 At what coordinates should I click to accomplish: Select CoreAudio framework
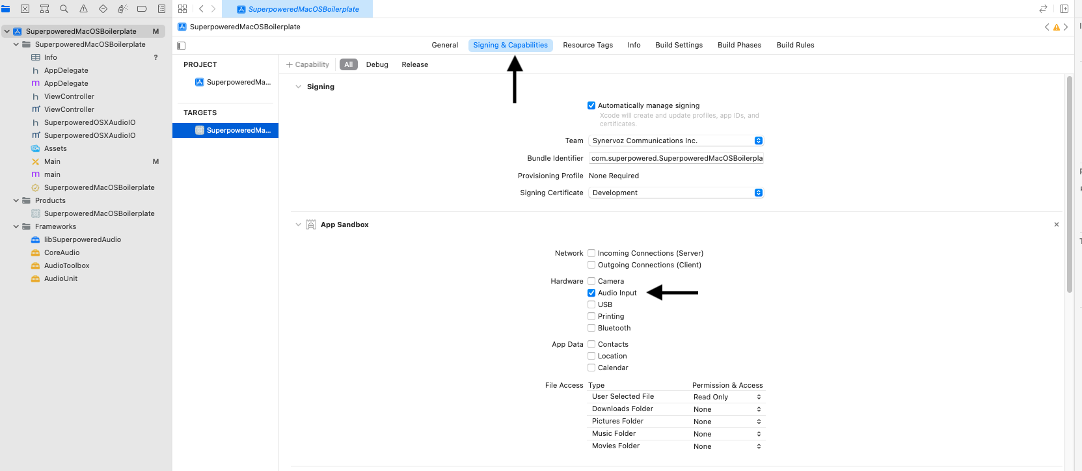[62, 252]
